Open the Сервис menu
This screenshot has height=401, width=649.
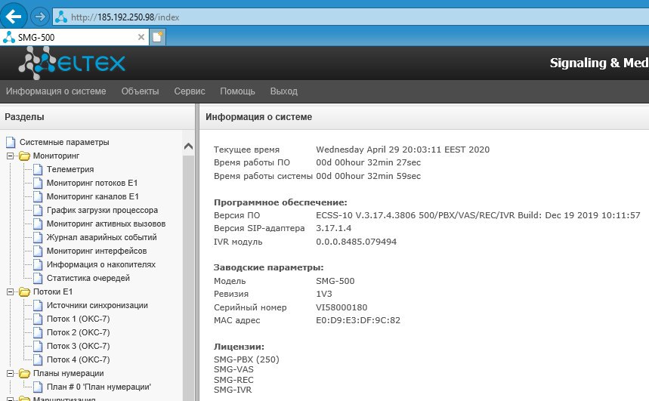[190, 91]
